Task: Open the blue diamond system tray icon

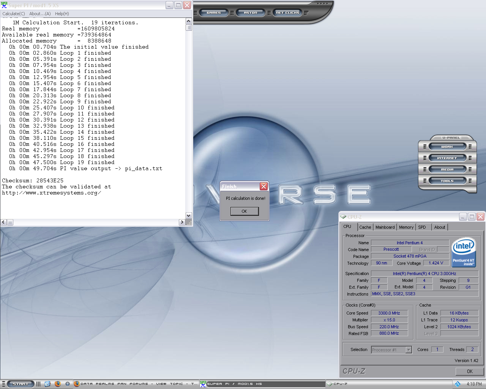Action: pos(458,384)
